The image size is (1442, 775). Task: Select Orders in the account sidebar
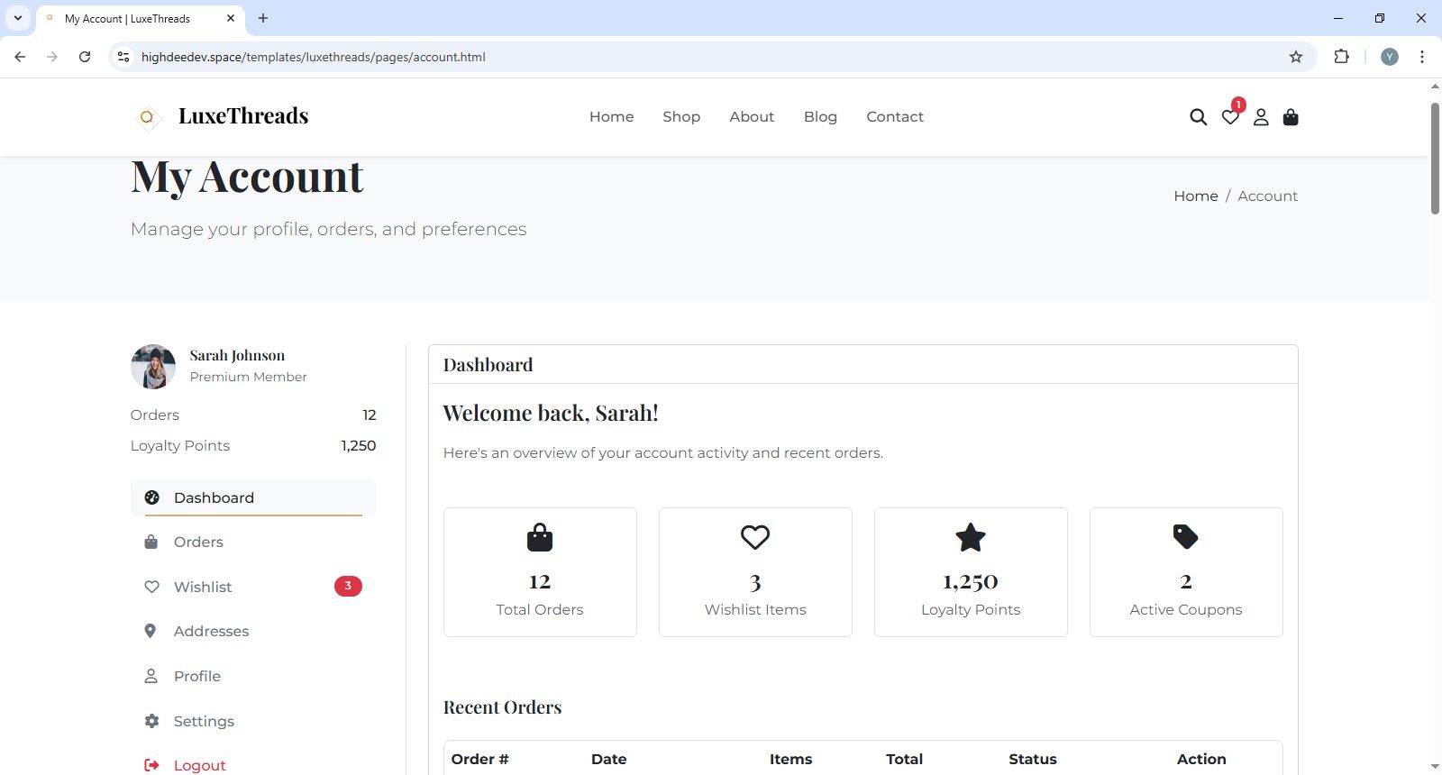coord(198,542)
